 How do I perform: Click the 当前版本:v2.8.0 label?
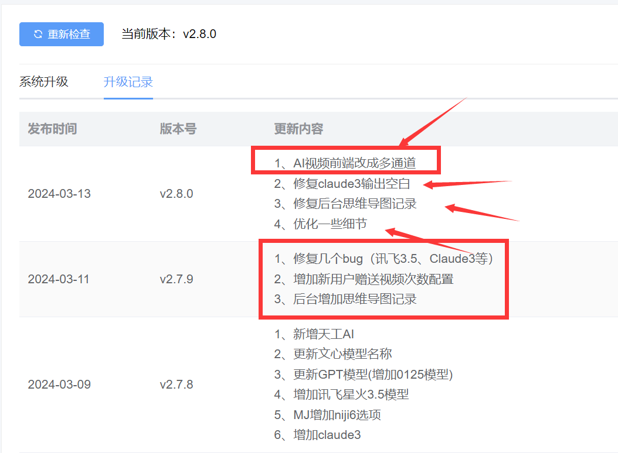(169, 34)
